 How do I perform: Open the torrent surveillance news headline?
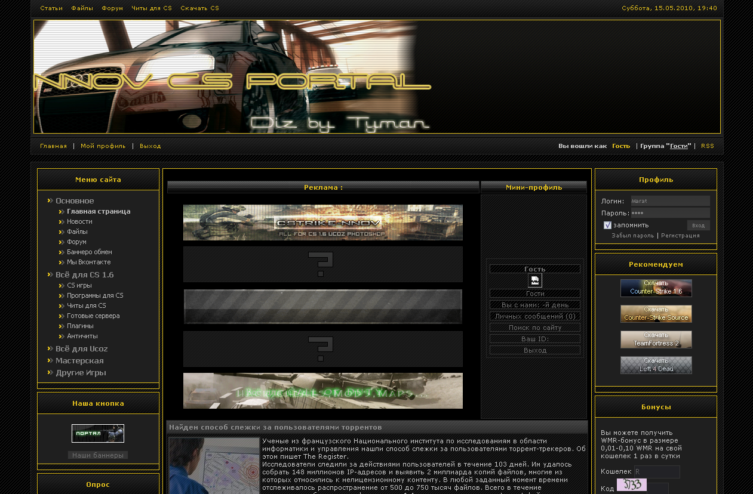[x=275, y=427]
